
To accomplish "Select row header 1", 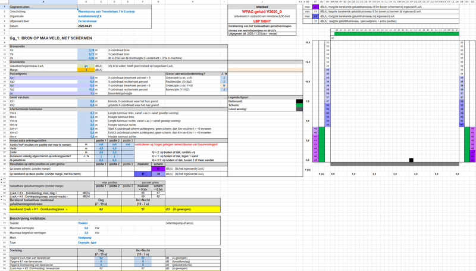I will (4, 7).
